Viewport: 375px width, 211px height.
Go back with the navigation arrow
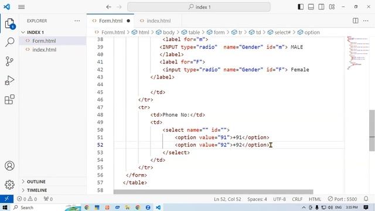click(x=109, y=7)
